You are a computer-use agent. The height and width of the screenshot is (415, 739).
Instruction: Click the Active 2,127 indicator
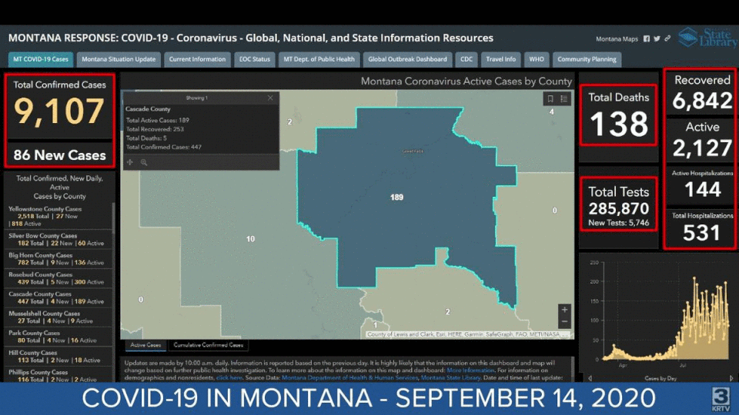point(702,141)
